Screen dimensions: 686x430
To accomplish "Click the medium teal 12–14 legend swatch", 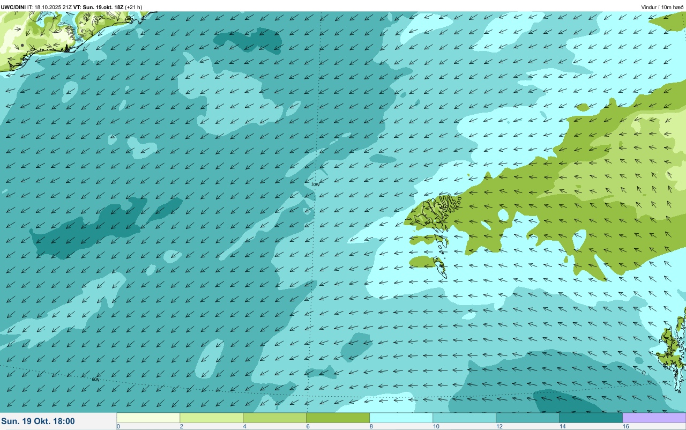I will pos(528,418).
